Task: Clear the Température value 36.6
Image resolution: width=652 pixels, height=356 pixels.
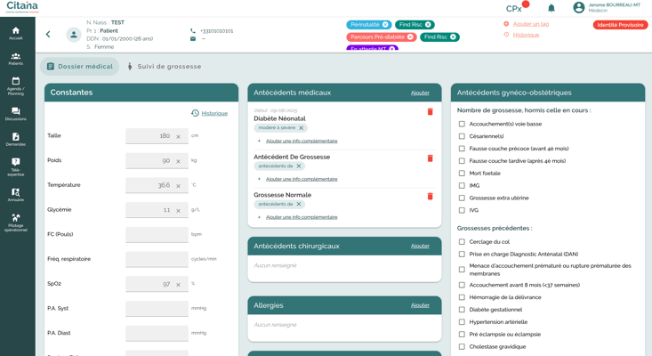Action: (179, 186)
